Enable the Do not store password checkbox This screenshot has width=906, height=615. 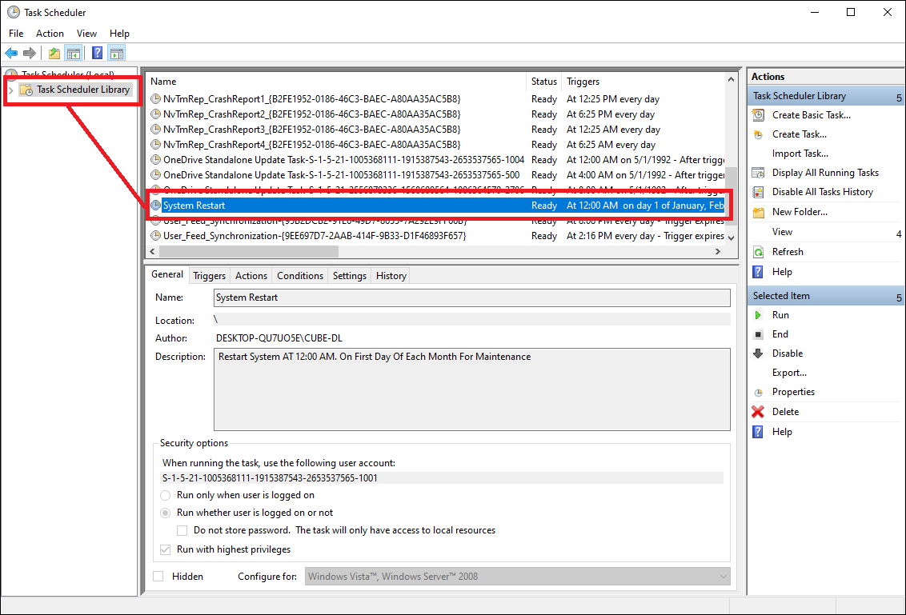182,530
